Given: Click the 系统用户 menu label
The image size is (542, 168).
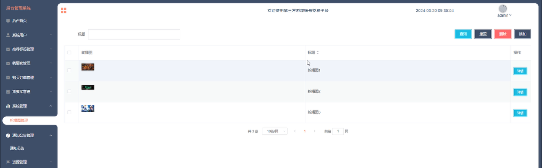Looking at the screenshot, I should 19,35.
